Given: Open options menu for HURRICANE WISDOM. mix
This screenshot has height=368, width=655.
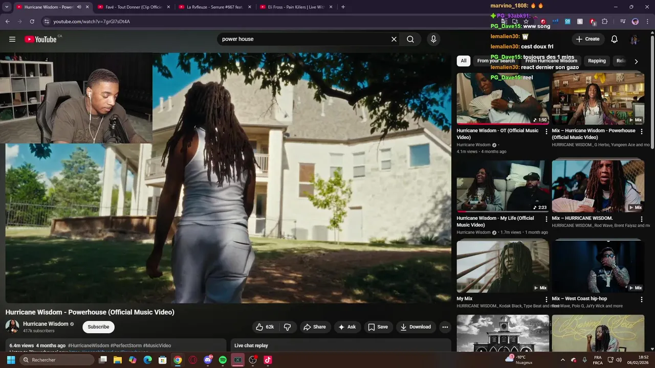Looking at the screenshot, I should pyautogui.click(x=642, y=219).
